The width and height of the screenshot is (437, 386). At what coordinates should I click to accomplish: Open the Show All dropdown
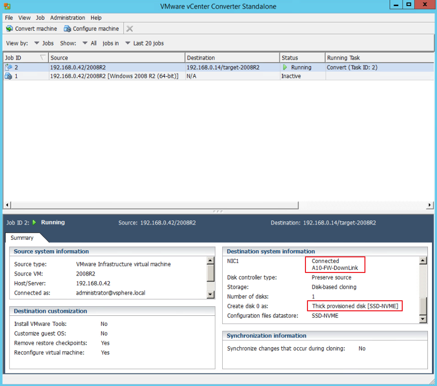pos(89,43)
